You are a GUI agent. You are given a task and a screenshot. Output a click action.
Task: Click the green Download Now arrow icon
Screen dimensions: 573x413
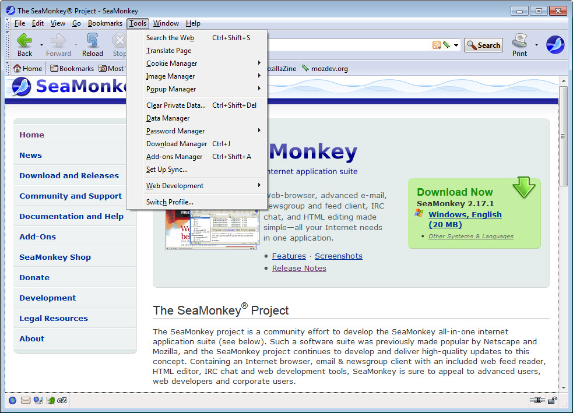(x=523, y=187)
